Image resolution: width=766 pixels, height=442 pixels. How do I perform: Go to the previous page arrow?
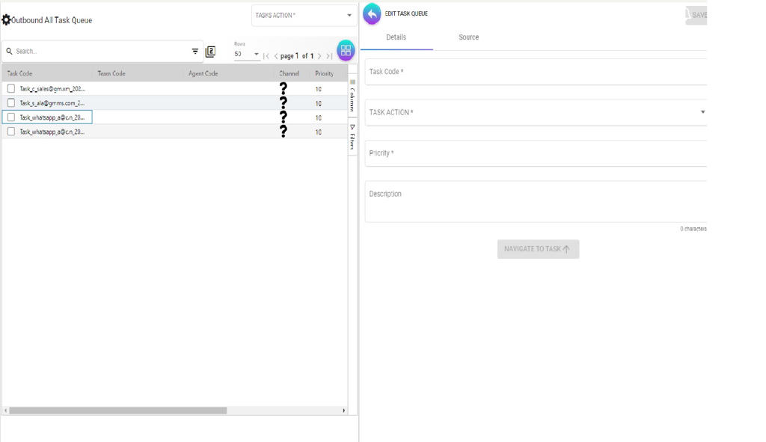275,56
